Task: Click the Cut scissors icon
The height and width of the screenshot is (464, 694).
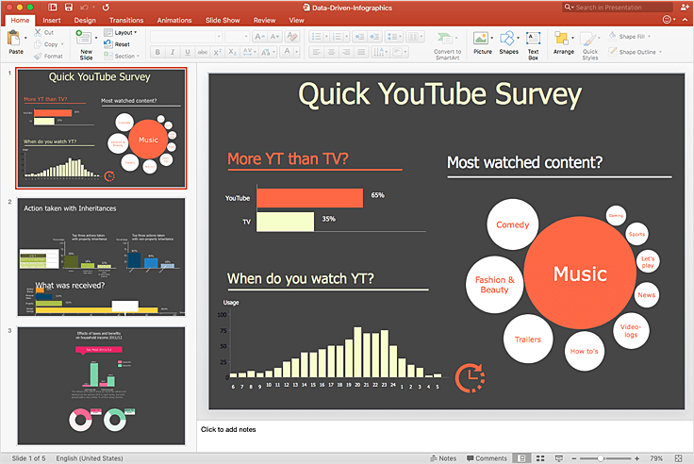Action: 38,32
